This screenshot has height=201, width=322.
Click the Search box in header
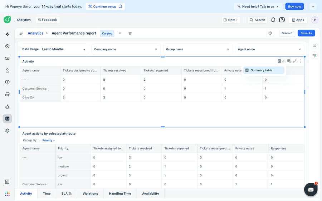(257, 20)
